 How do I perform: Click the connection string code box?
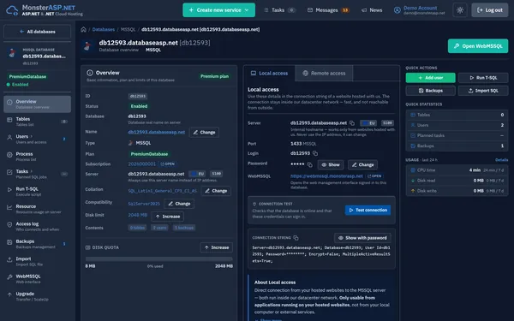click(x=321, y=254)
